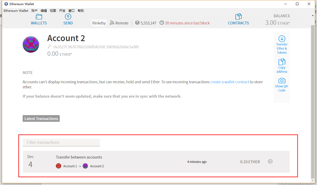Copy address using documents icon
Screen dimensions: 317x185
pos(282,62)
